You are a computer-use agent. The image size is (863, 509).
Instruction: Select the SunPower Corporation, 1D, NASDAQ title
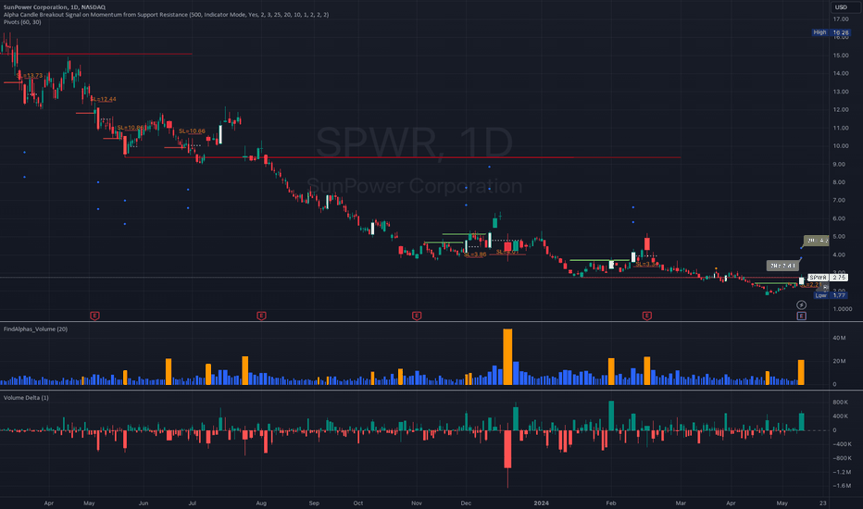55,7
